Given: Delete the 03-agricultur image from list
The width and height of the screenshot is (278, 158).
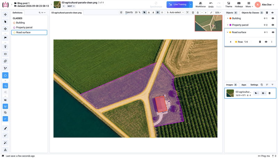Looking at the screenshot, I should tap(270, 93).
